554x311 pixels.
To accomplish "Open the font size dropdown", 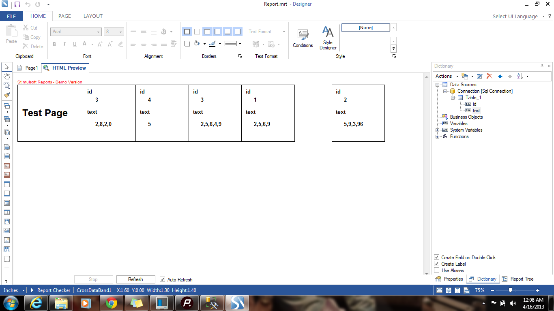I will coord(121,32).
